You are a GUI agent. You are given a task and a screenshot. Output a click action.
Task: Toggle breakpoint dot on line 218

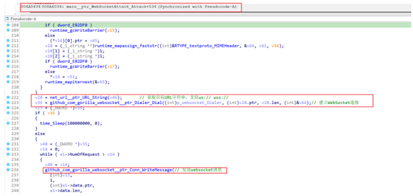pyautogui.click(x=8, y=77)
